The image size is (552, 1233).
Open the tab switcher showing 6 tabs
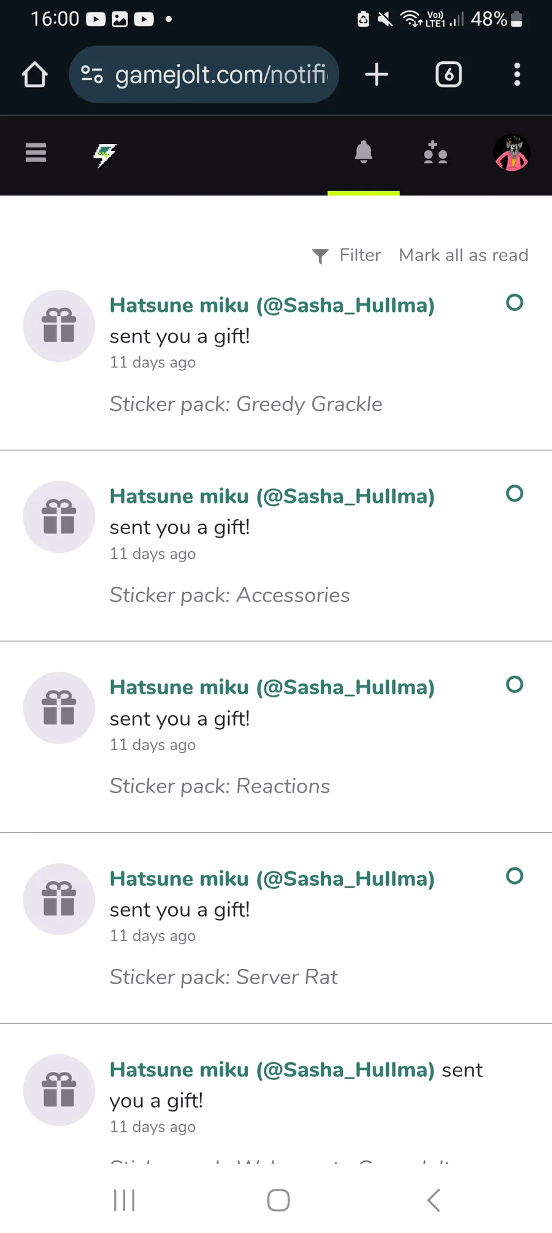tap(448, 75)
